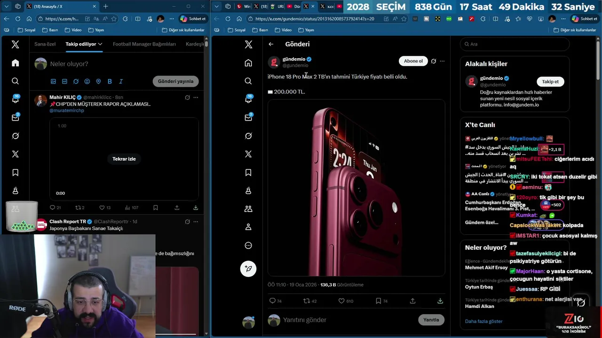Switch to the Sana özel tab
This screenshot has height=338, width=602.
[x=45, y=44]
